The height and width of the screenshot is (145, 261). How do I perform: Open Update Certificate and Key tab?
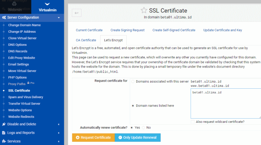pyautogui.click(x=223, y=30)
